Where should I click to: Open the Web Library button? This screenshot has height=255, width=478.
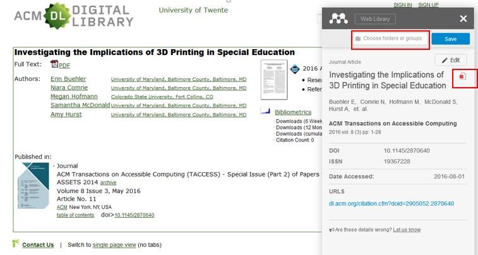point(375,19)
